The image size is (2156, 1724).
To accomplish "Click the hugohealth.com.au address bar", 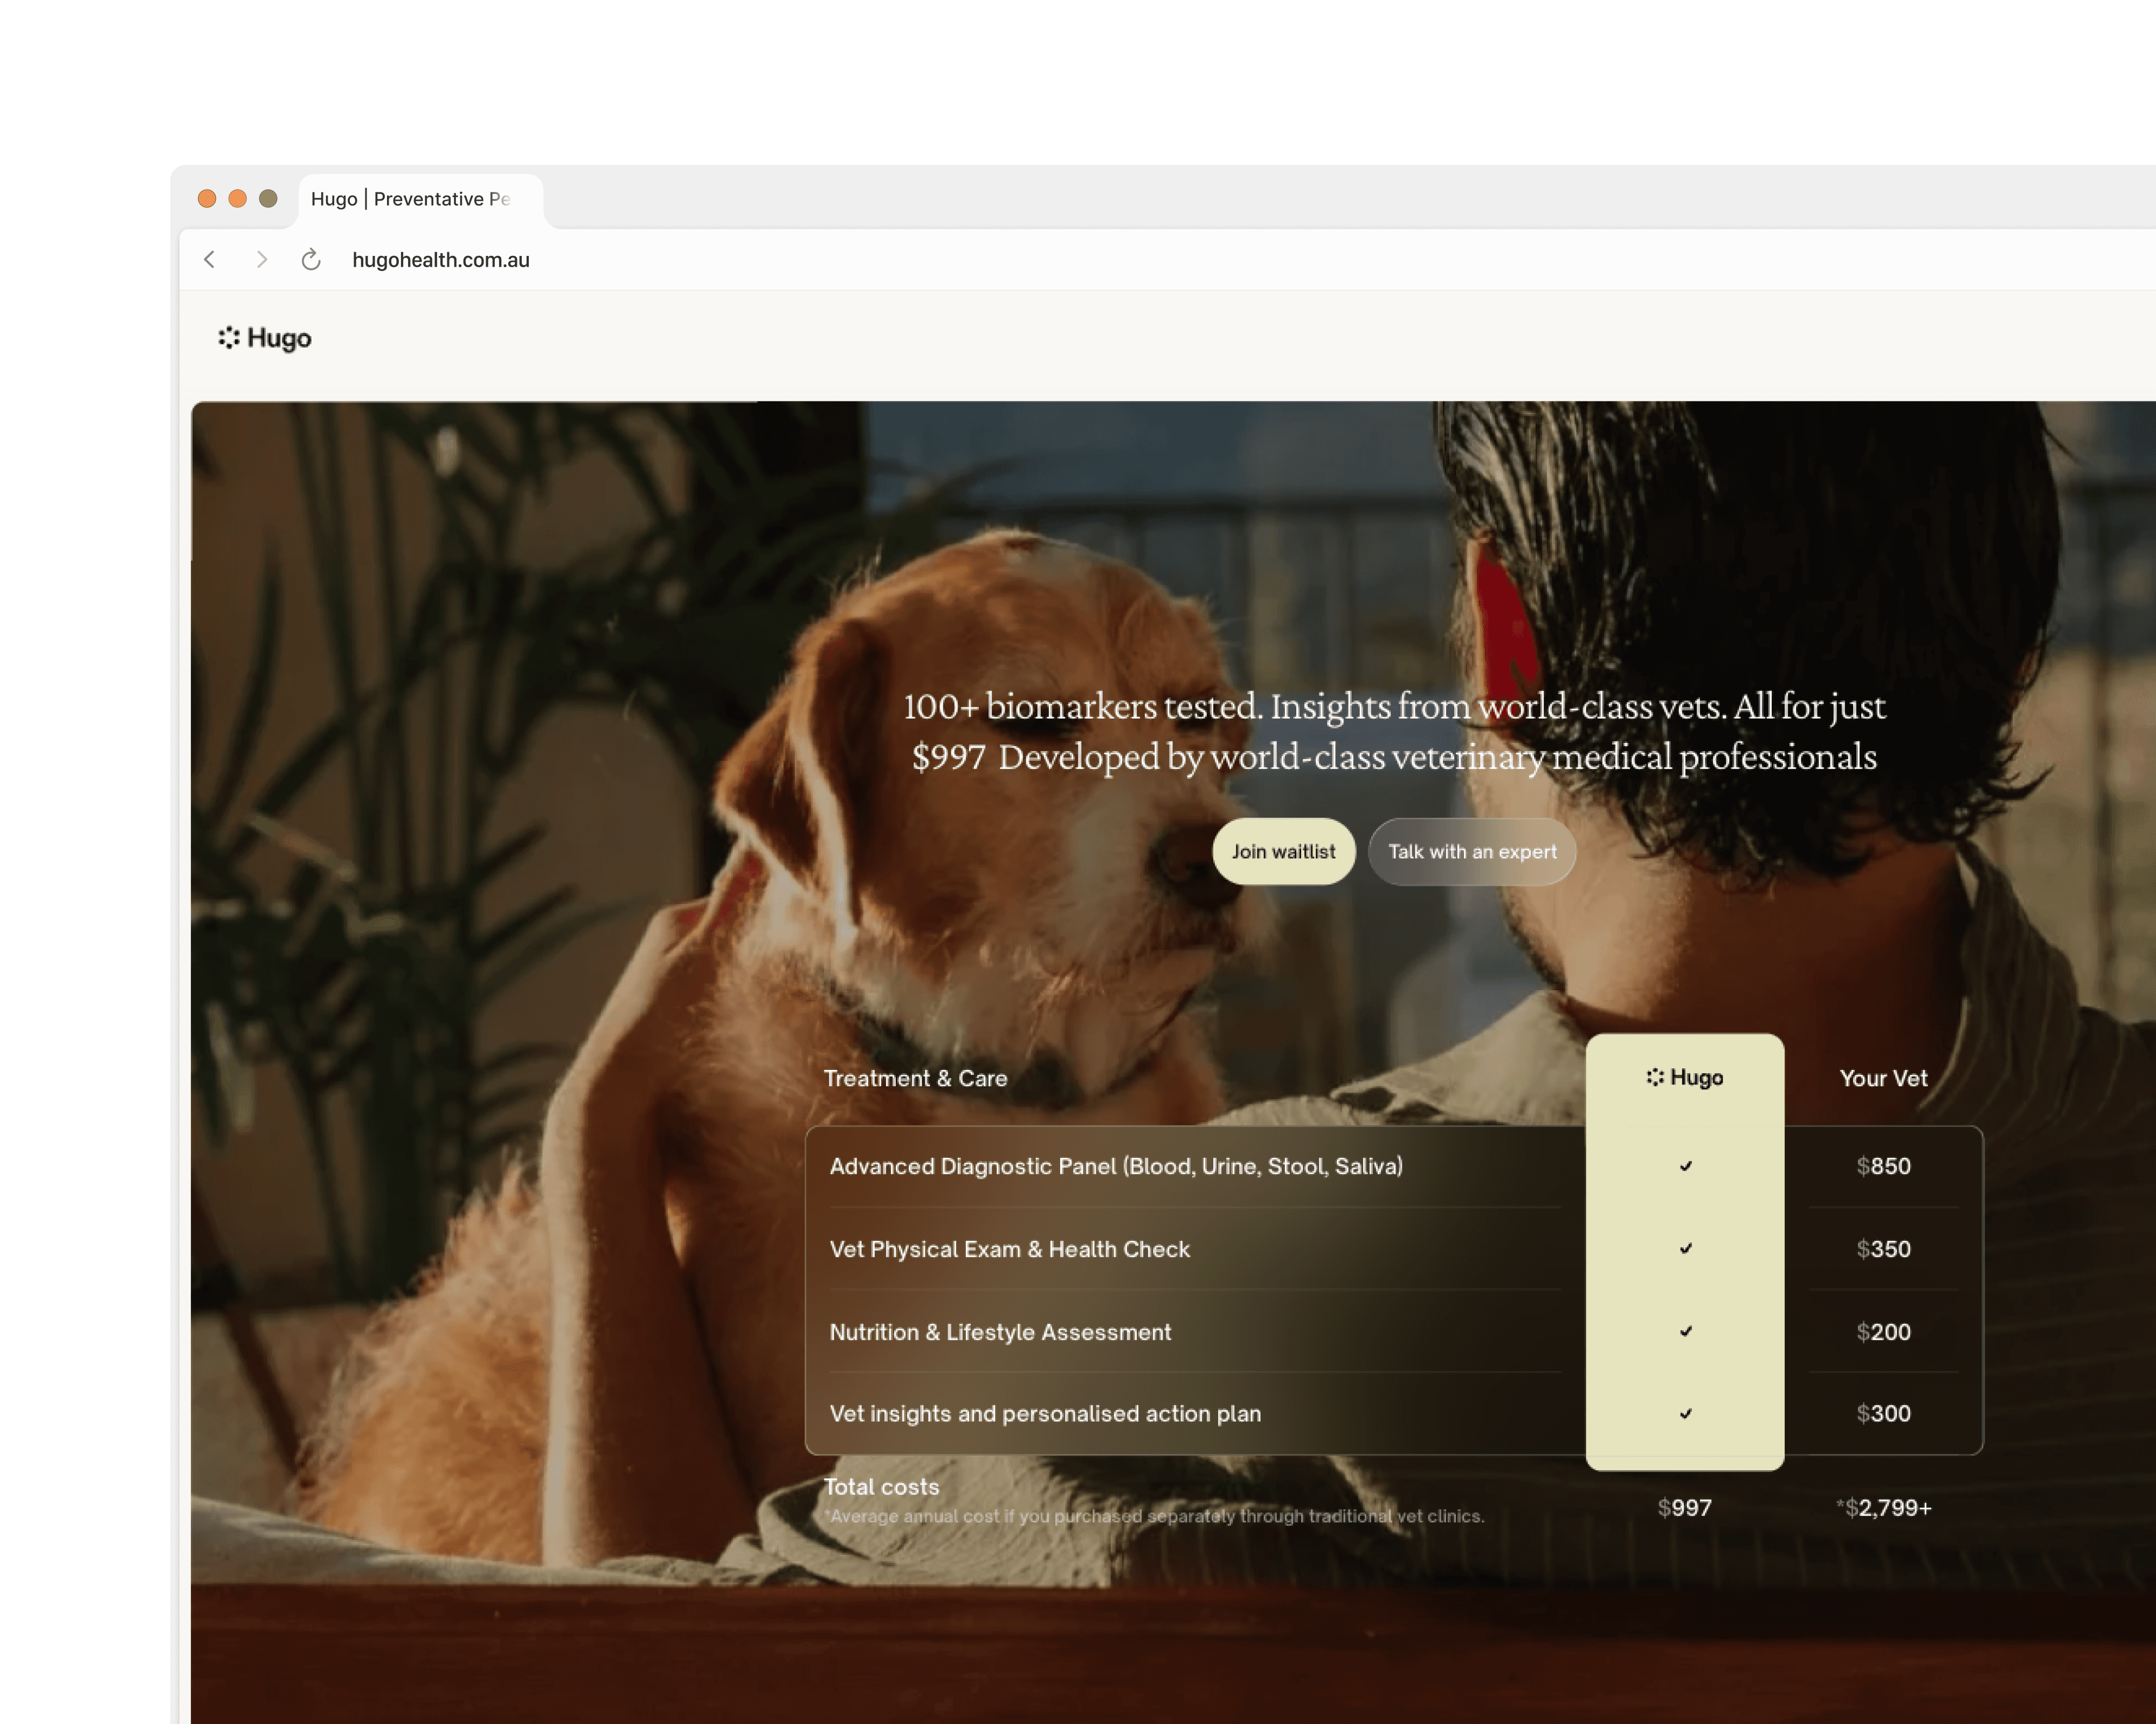I will point(441,260).
